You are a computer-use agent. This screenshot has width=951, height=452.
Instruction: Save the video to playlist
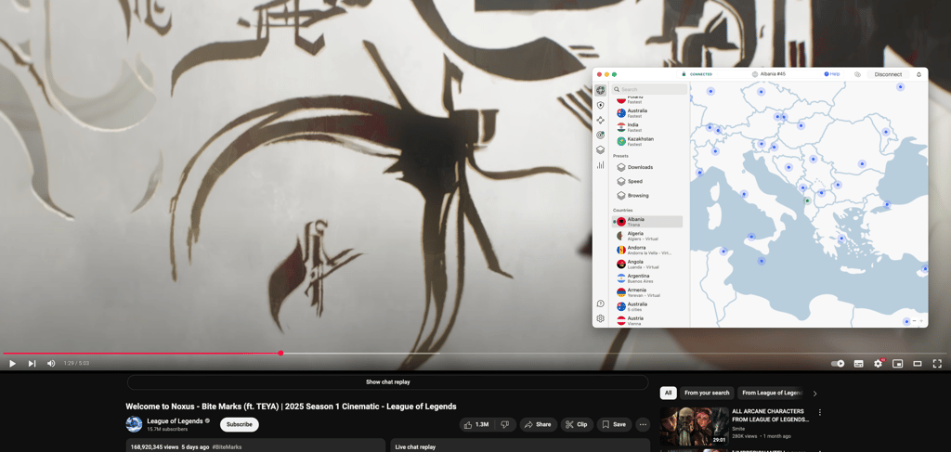click(614, 425)
